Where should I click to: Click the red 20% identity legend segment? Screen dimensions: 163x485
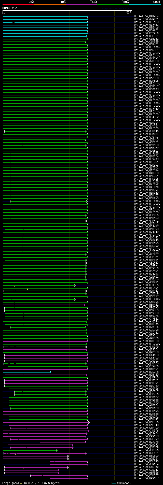(18, 4)
